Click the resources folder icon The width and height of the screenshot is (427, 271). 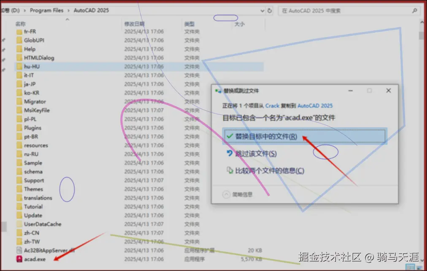(x=19, y=145)
